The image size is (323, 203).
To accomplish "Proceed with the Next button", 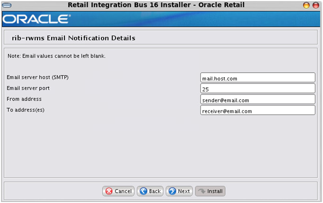I will (x=179, y=191).
